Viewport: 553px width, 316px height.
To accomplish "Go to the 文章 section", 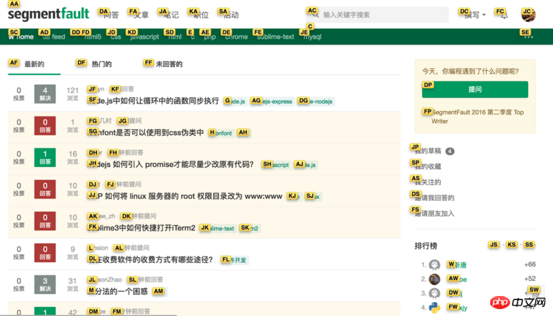I will point(141,14).
